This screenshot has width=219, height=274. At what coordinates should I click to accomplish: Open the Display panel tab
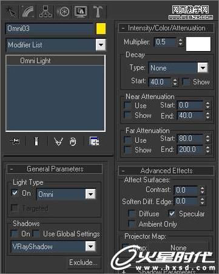click(x=81, y=12)
